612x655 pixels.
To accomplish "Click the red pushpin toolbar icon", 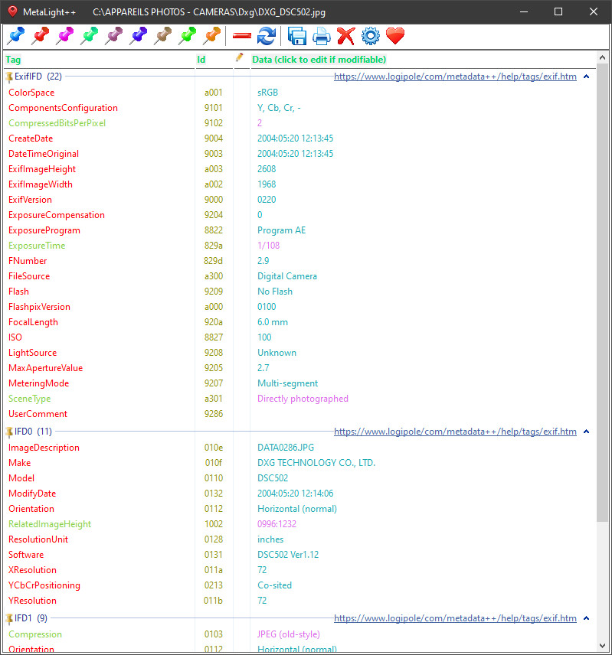I will point(40,36).
